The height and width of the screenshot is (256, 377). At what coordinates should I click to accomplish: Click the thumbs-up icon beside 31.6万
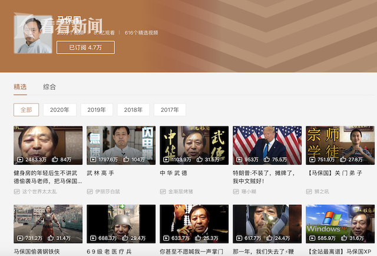tap(344, 238)
